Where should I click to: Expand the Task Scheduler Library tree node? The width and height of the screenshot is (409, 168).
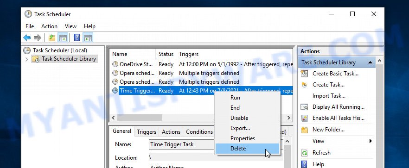coord(26,59)
